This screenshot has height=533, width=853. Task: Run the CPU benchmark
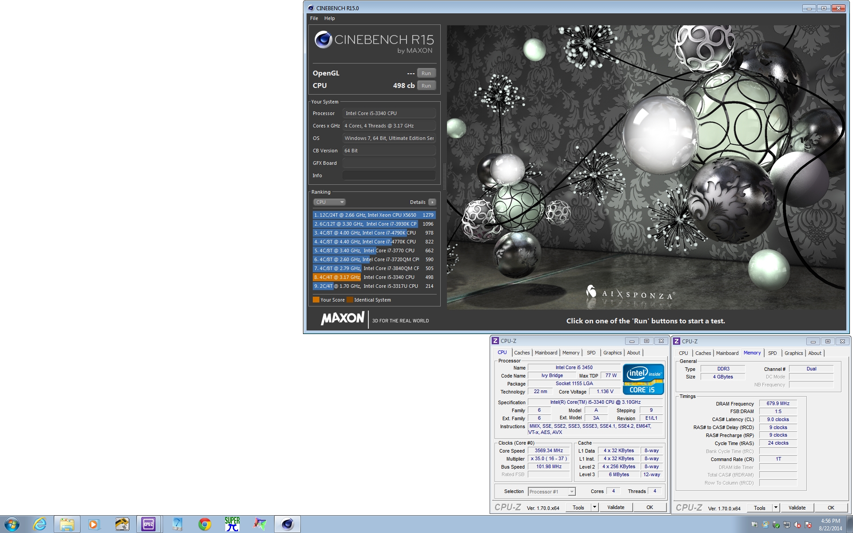coord(426,86)
